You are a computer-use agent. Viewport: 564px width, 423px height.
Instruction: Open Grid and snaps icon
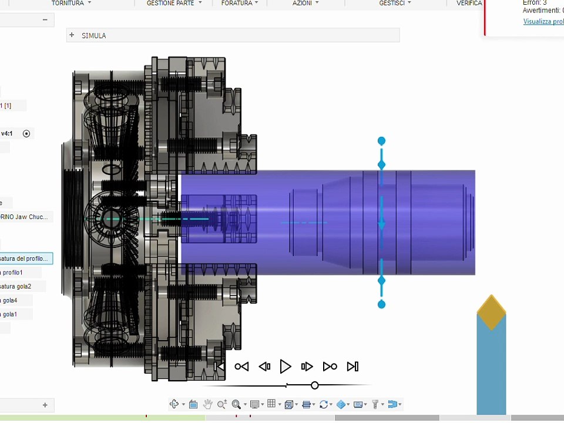click(271, 404)
